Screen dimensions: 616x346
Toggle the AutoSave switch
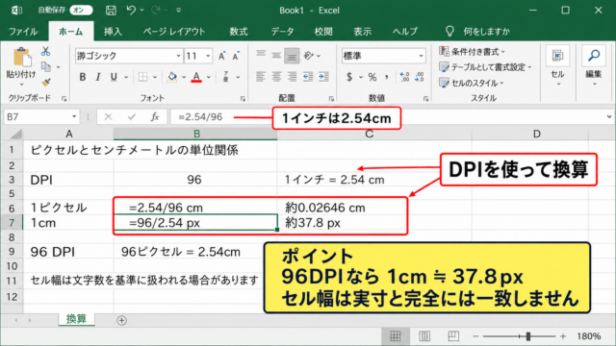point(81,11)
